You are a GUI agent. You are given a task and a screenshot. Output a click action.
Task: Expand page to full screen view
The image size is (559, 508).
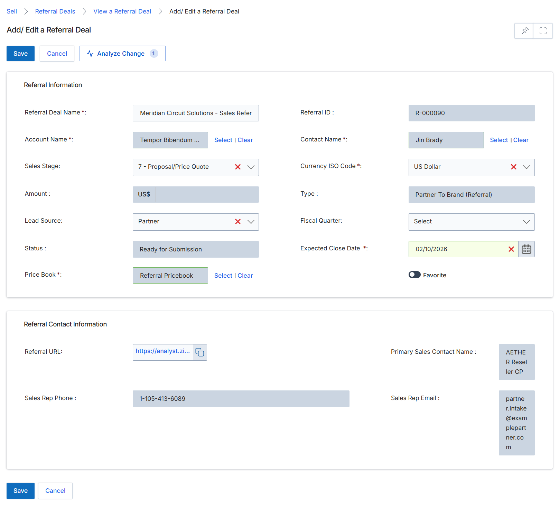(543, 31)
